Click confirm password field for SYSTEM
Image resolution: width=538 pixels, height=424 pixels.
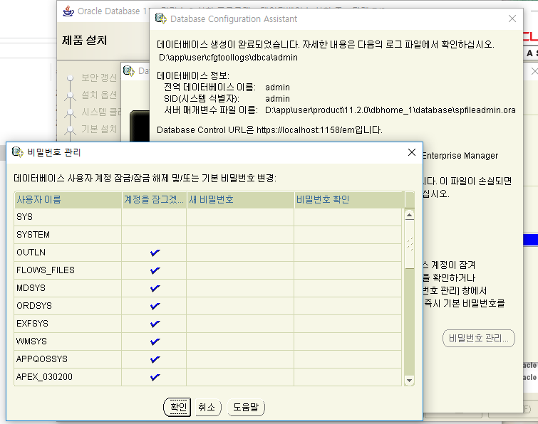click(348, 235)
